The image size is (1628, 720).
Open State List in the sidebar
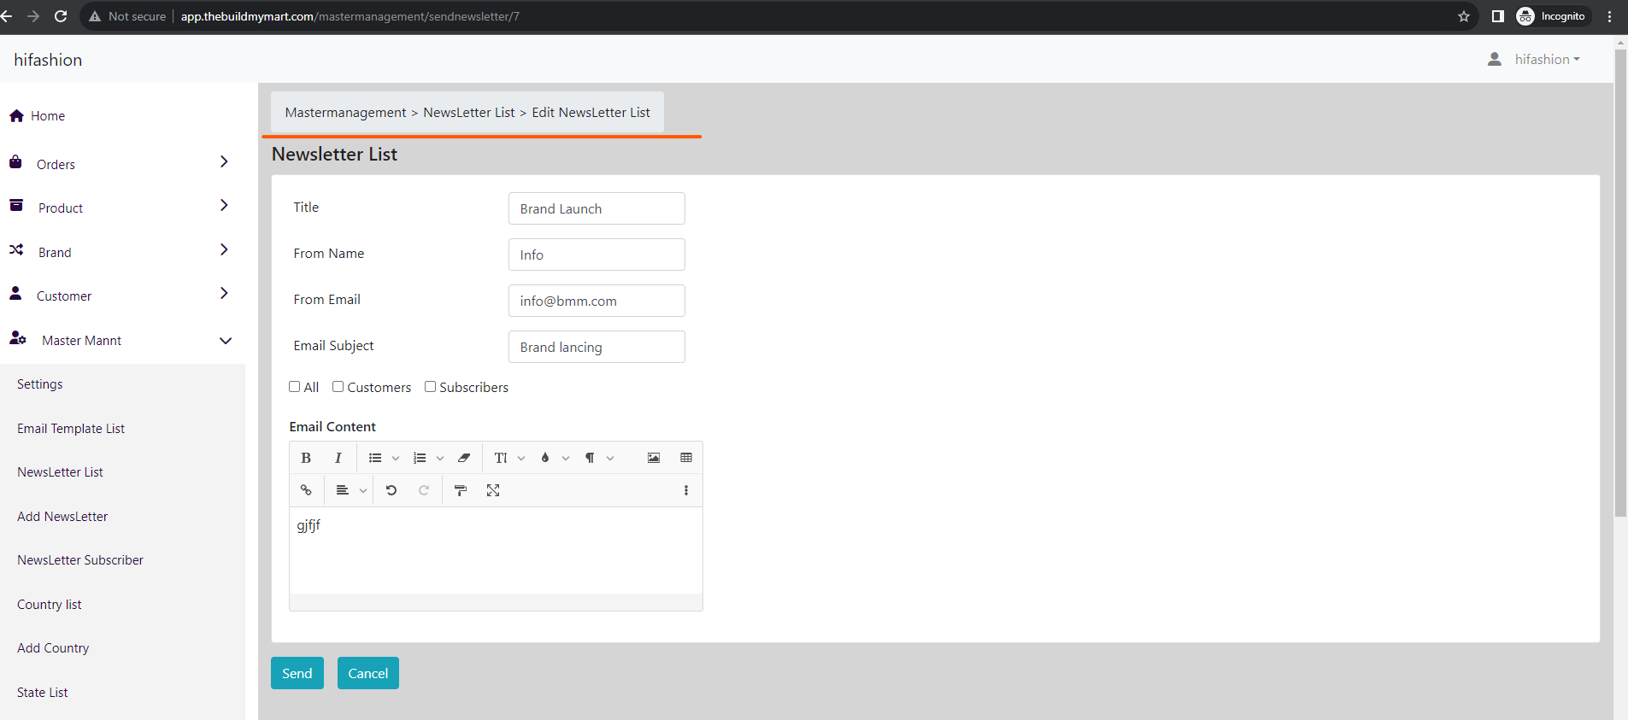[43, 693]
